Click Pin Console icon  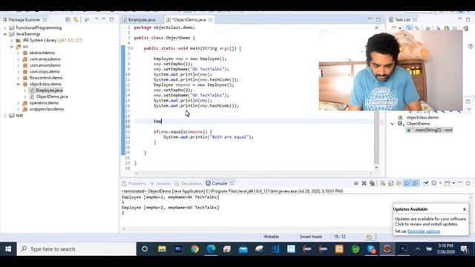click(x=425, y=183)
